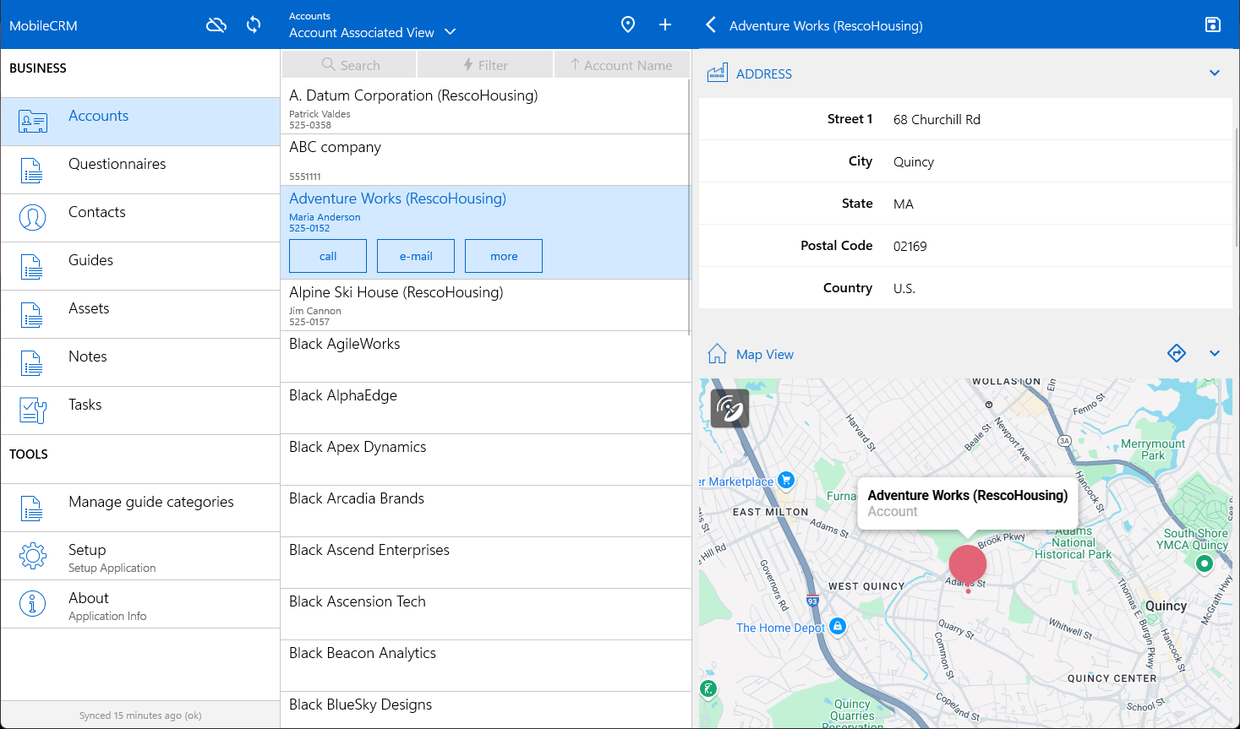
Task: Save the account with floppy icon
Action: 1213,25
